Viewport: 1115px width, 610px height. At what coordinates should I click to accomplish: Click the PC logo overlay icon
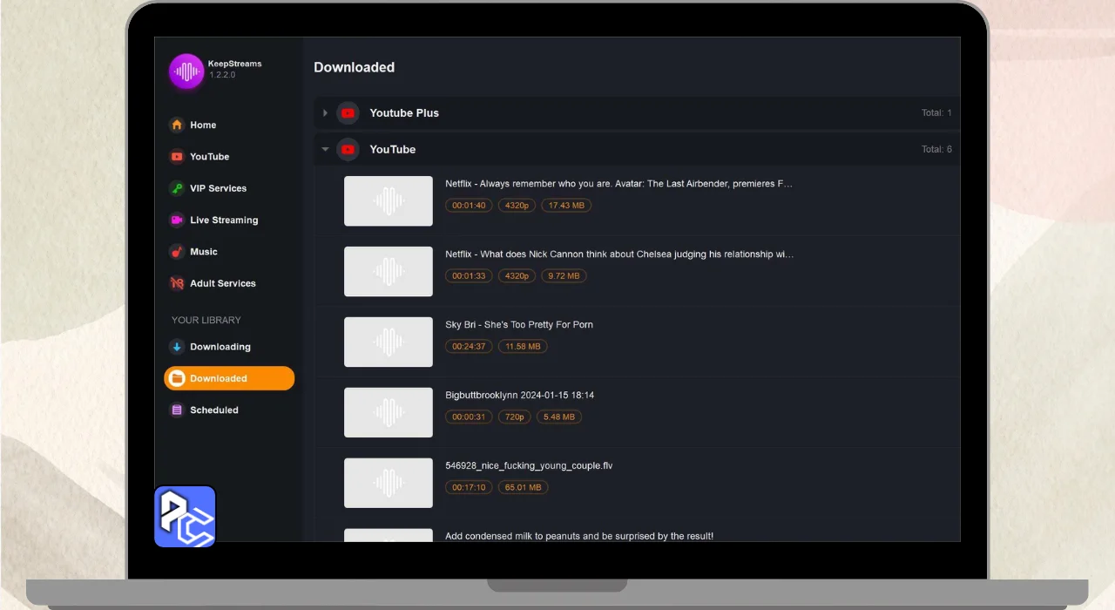pyautogui.click(x=185, y=517)
